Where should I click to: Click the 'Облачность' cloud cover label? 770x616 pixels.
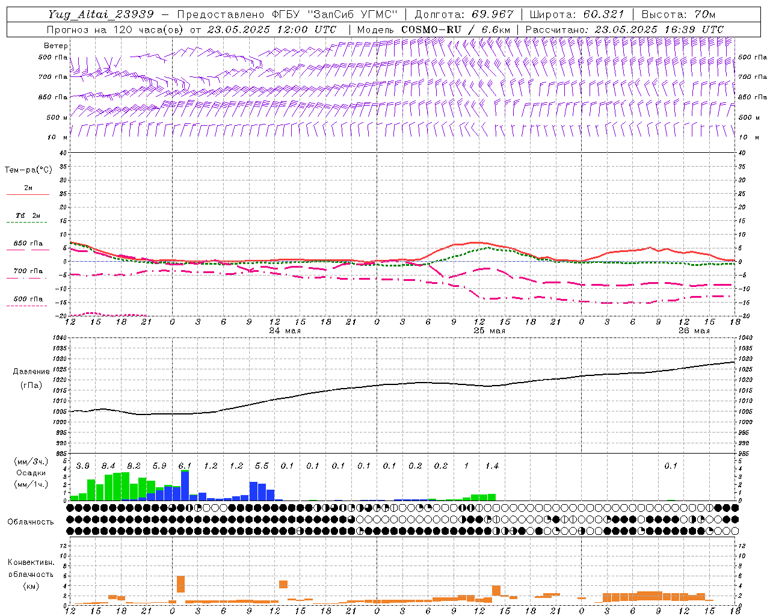(31, 522)
